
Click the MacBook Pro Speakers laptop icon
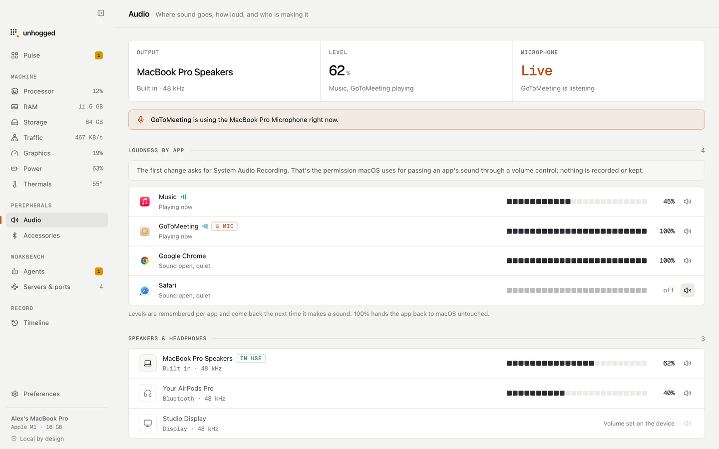tap(148, 363)
